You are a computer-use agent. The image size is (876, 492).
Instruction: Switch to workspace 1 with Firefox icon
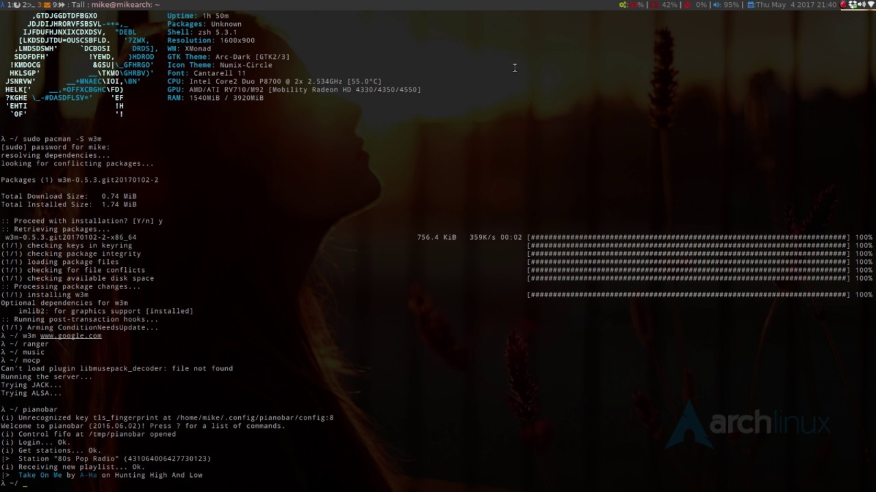(x=14, y=5)
